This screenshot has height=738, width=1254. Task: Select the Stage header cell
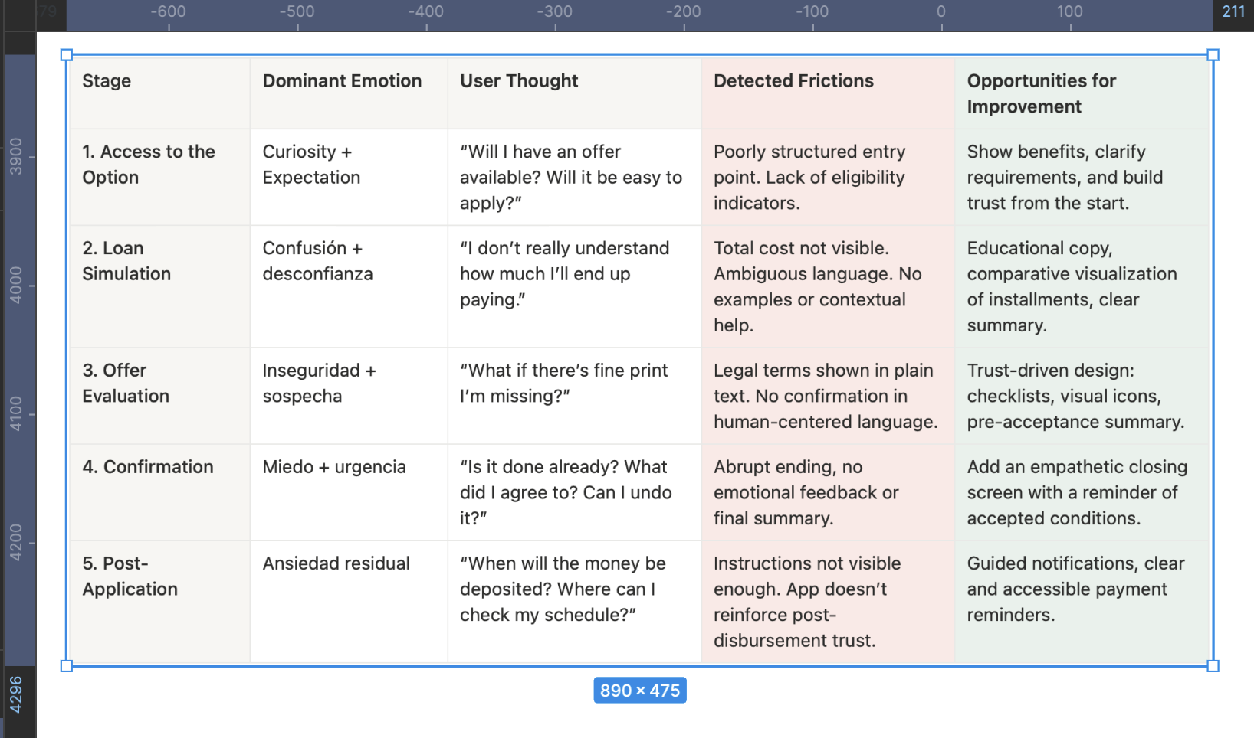point(107,81)
